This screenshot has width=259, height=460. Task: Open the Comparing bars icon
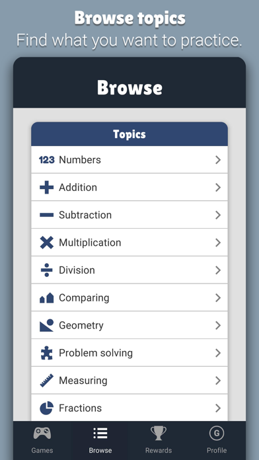click(x=47, y=298)
